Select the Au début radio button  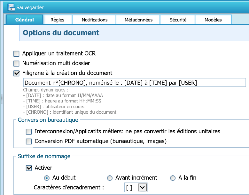(47, 178)
